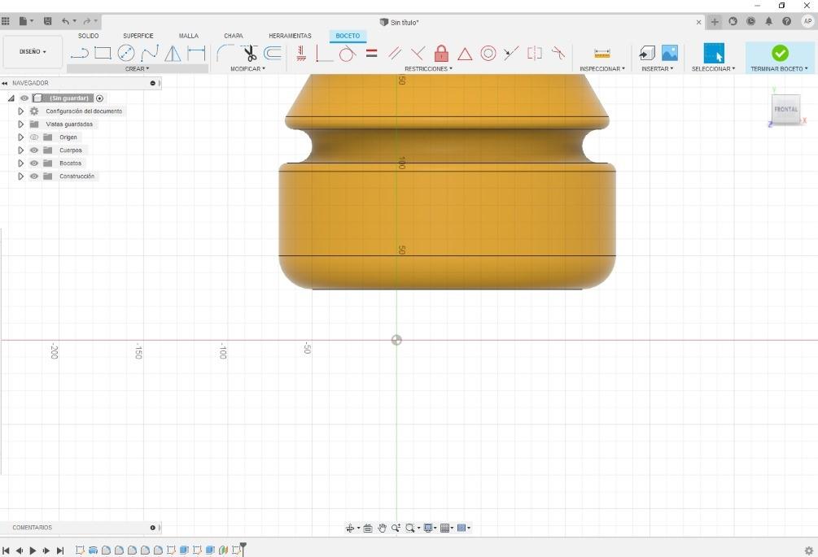Open the Help question mark menu
The height and width of the screenshot is (557, 818).
787,21
